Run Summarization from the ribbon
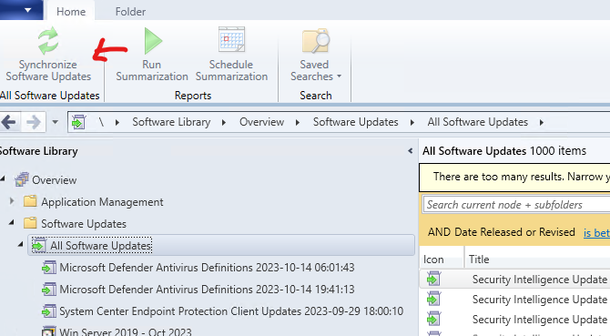Image resolution: width=610 pixels, height=336 pixels. click(x=152, y=55)
